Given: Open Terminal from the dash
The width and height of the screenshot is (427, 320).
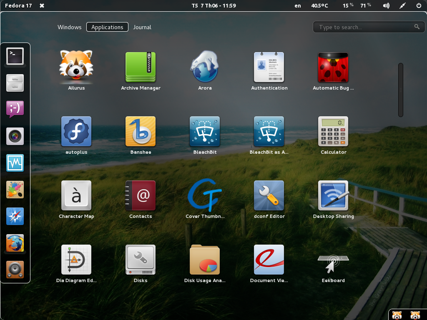Looking at the screenshot, I should pos(15,56).
